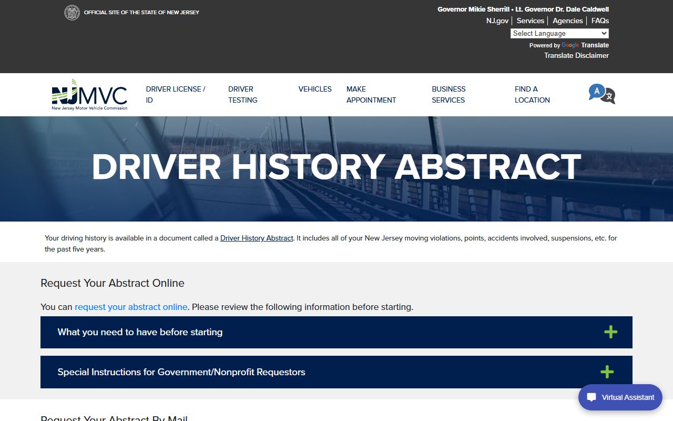Open the Driver License / ID menu
673x421 pixels.
coord(176,95)
